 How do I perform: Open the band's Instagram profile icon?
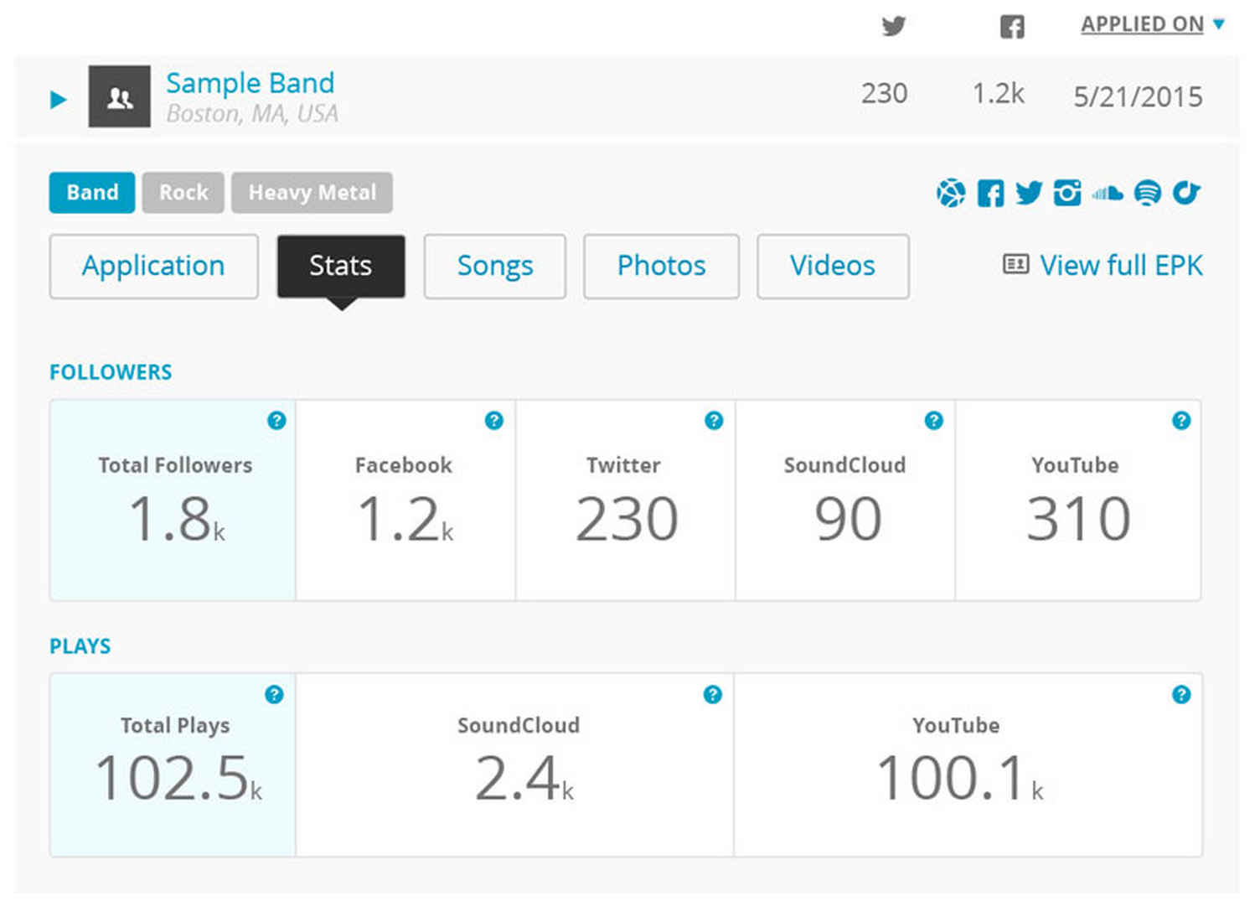click(x=1067, y=194)
